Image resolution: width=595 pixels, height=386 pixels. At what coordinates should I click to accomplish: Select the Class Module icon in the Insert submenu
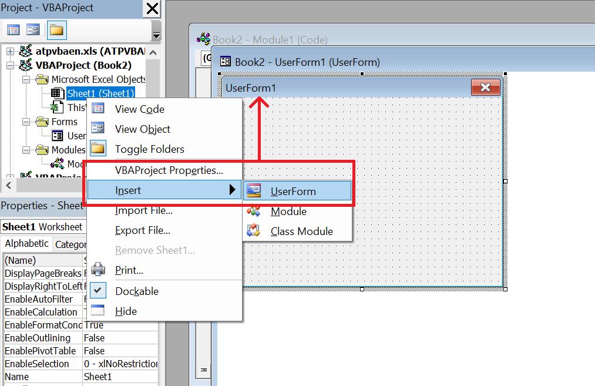coord(253,230)
